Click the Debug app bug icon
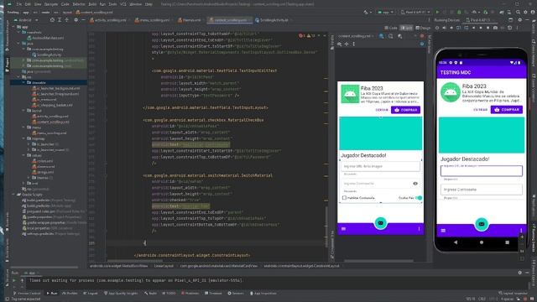The image size is (537, 302). click(x=459, y=12)
